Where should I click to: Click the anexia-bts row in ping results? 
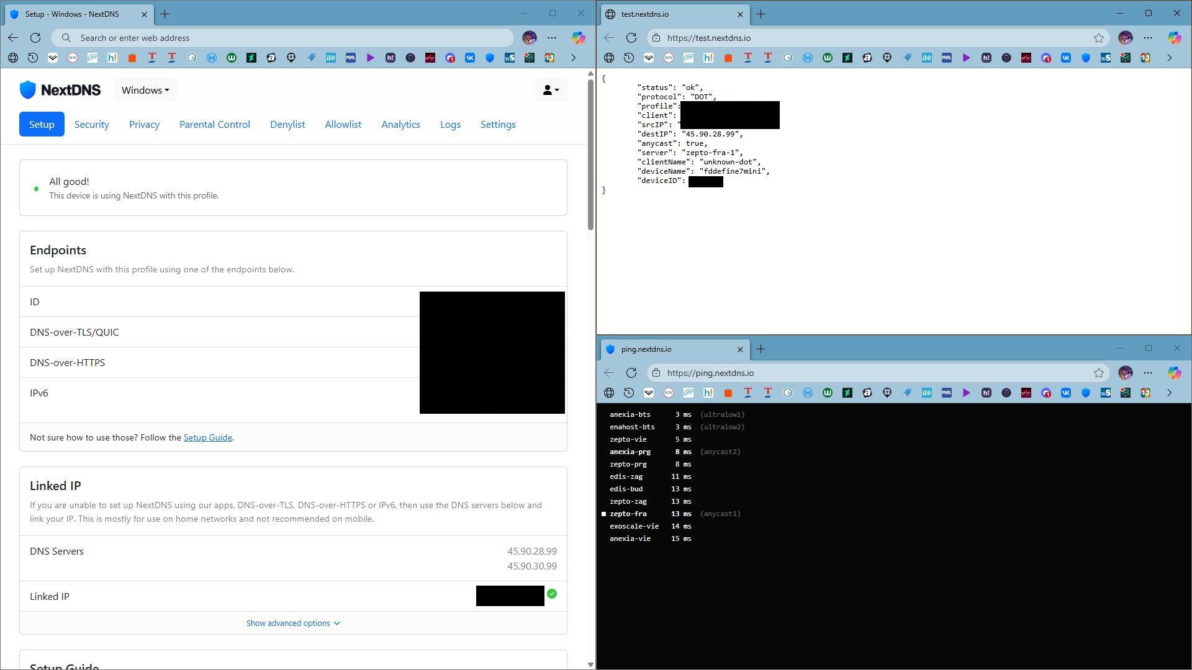[x=677, y=414]
